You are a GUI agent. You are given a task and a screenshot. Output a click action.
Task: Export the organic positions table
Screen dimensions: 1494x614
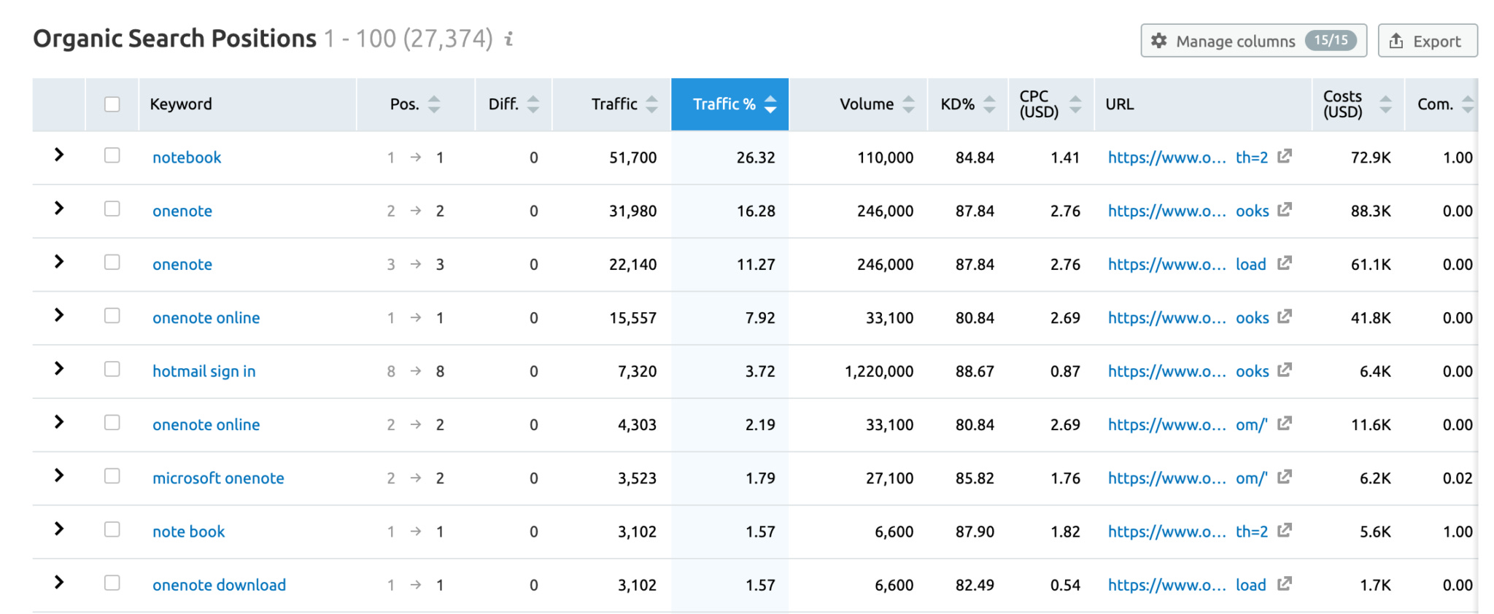(x=1427, y=41)
